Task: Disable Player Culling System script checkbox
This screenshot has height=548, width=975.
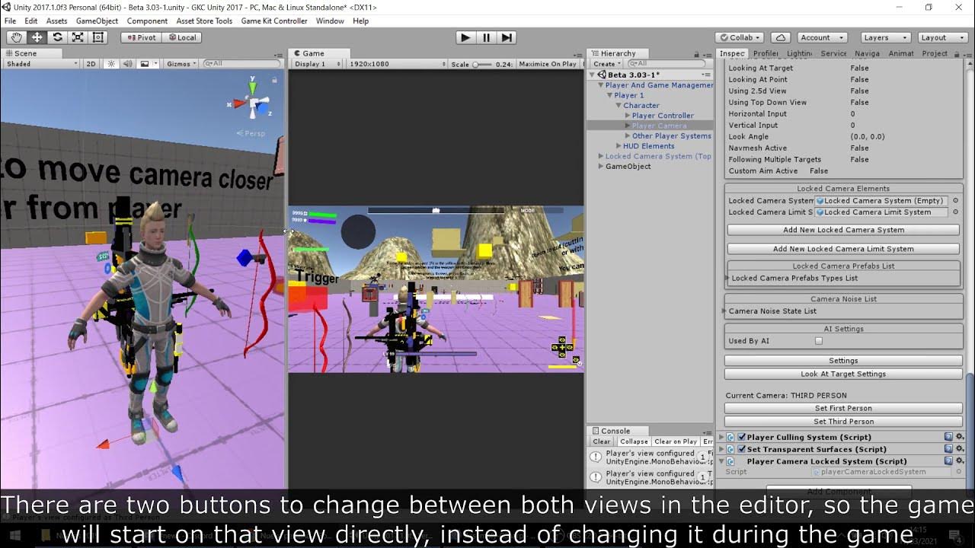Action: [741, 438]
